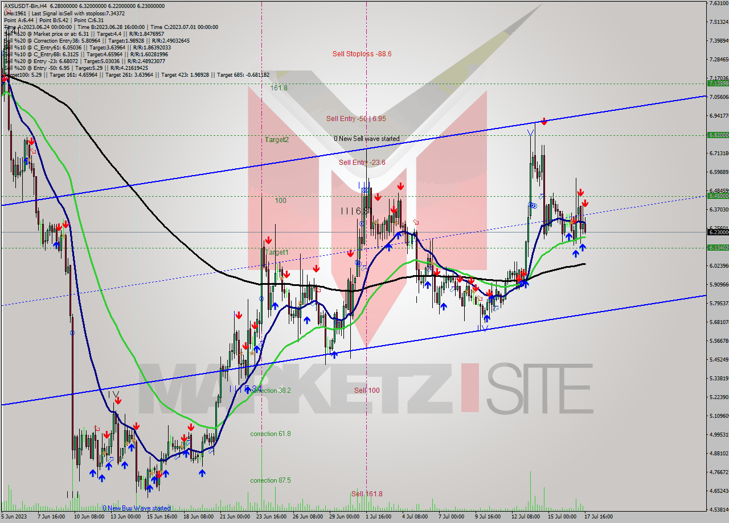Image resolution: width=729 pixels, height=523 pixels.
Task: Click the '17 Jul 16:00' date axis label
Action: coord(599,517)
